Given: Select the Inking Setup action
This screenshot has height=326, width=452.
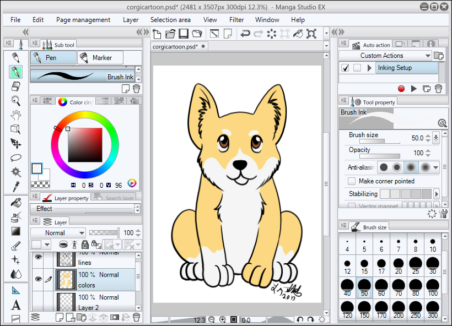Looking at the screenshot, I should (x=406, y=68).
